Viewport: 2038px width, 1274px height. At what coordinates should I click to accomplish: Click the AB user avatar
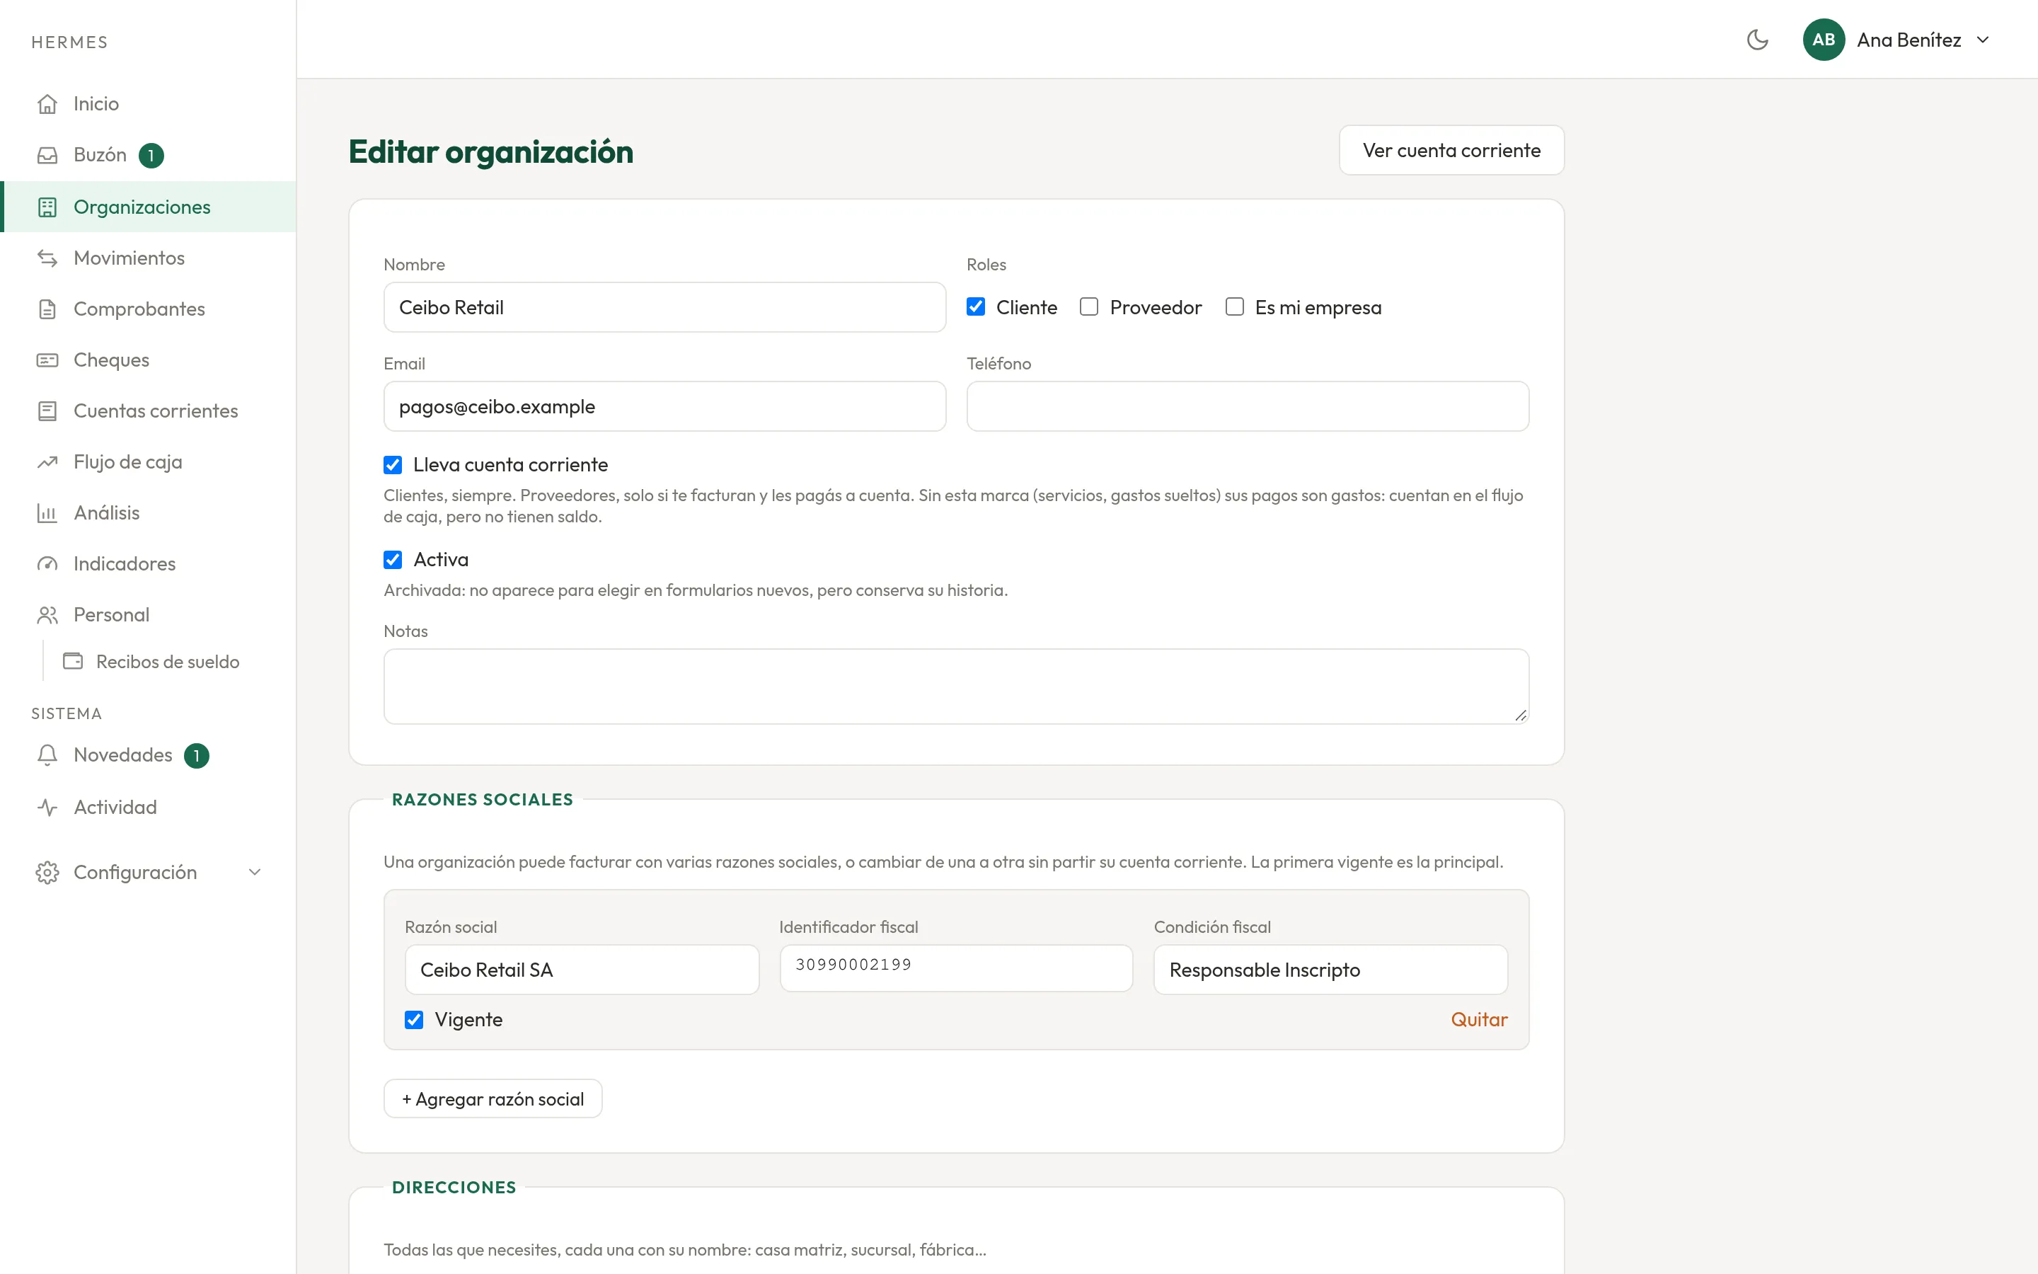pos(1824,40)
